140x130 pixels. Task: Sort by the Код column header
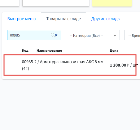click(25, 50)
